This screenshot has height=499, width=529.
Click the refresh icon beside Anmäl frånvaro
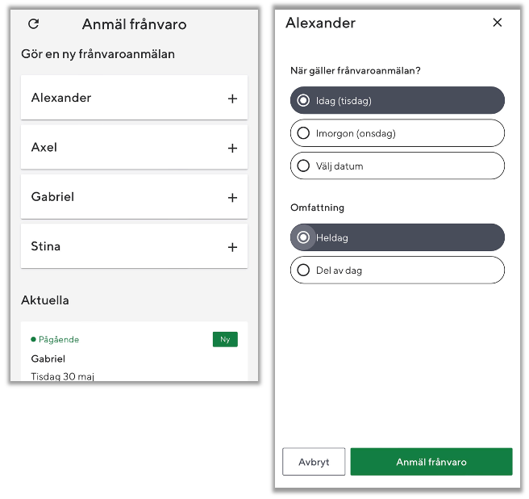click(34, 24)
